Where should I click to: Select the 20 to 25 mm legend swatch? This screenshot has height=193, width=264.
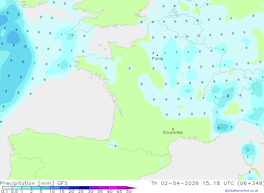[74, 188]
